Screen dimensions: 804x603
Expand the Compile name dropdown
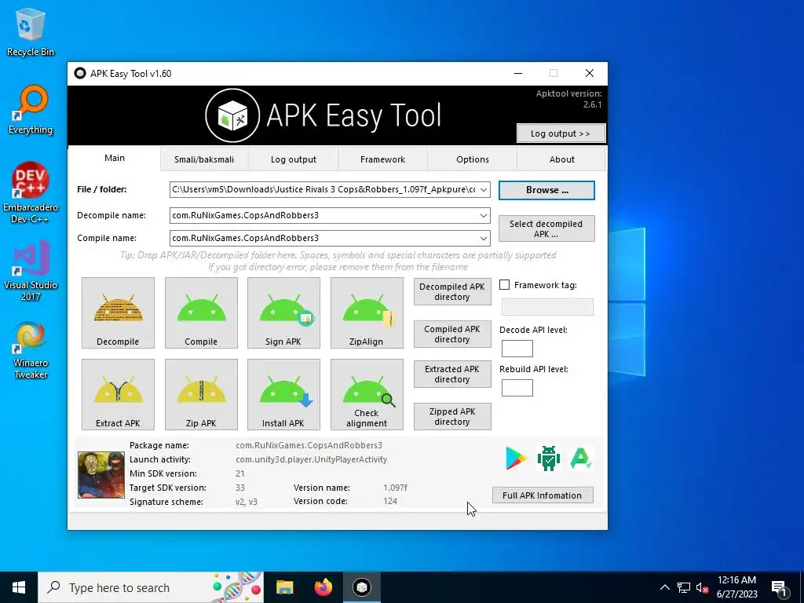point(484,238)
